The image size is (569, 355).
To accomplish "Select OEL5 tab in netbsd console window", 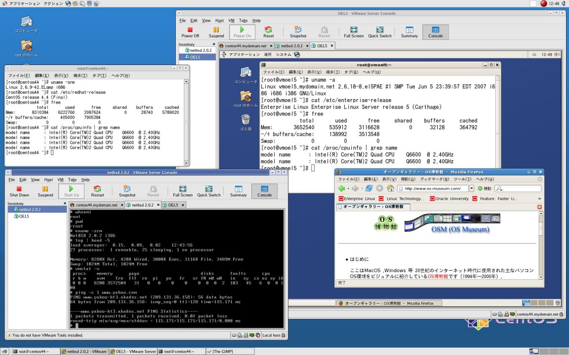I will tap(173, 205).
